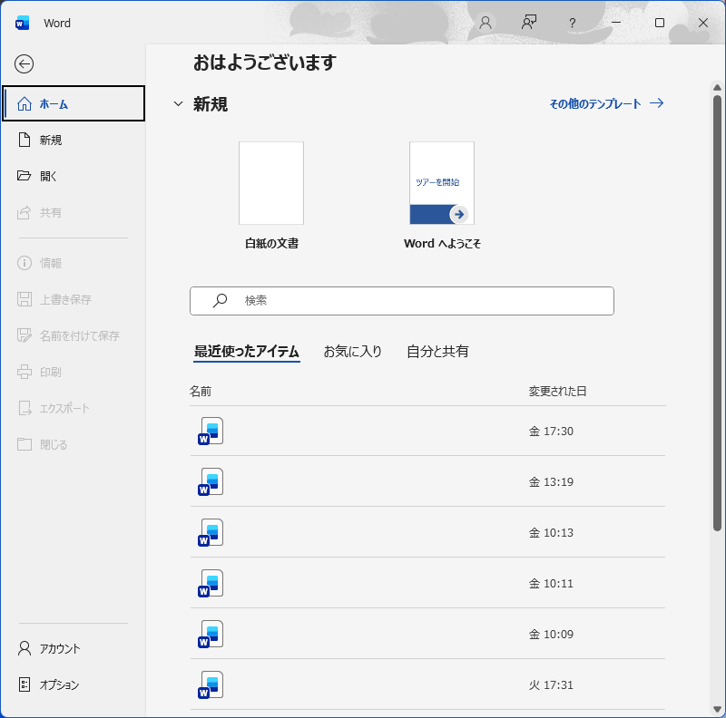Image resolution: width=726 pixels, height=718 pixels.
Task: Close the Word window
Action: [703, 23]
